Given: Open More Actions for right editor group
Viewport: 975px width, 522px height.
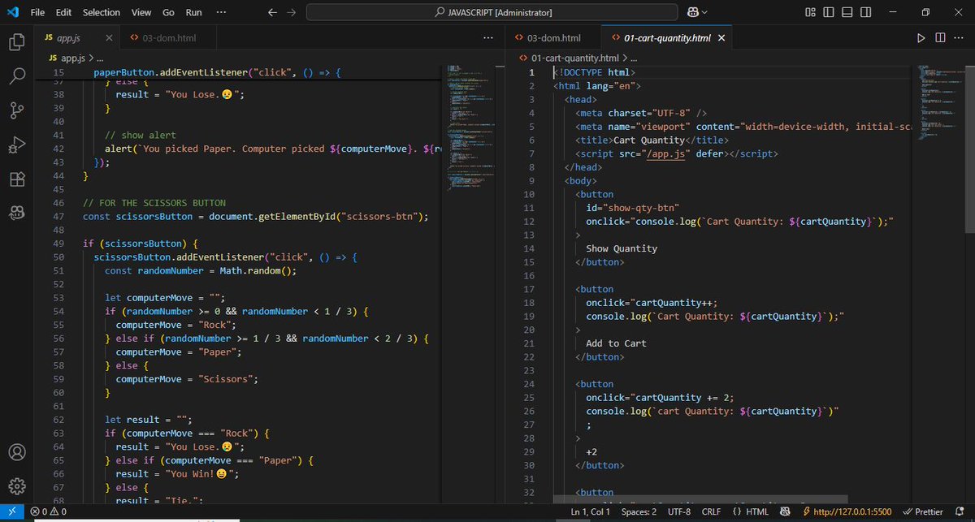Looking at the screenshot, I should pos(960,38).
